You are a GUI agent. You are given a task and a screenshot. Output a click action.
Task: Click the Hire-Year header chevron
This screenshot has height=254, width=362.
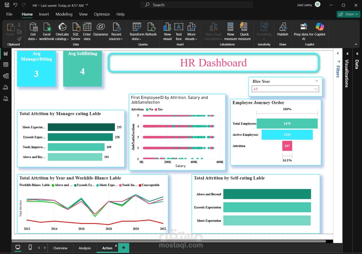(x=316, y=81)
